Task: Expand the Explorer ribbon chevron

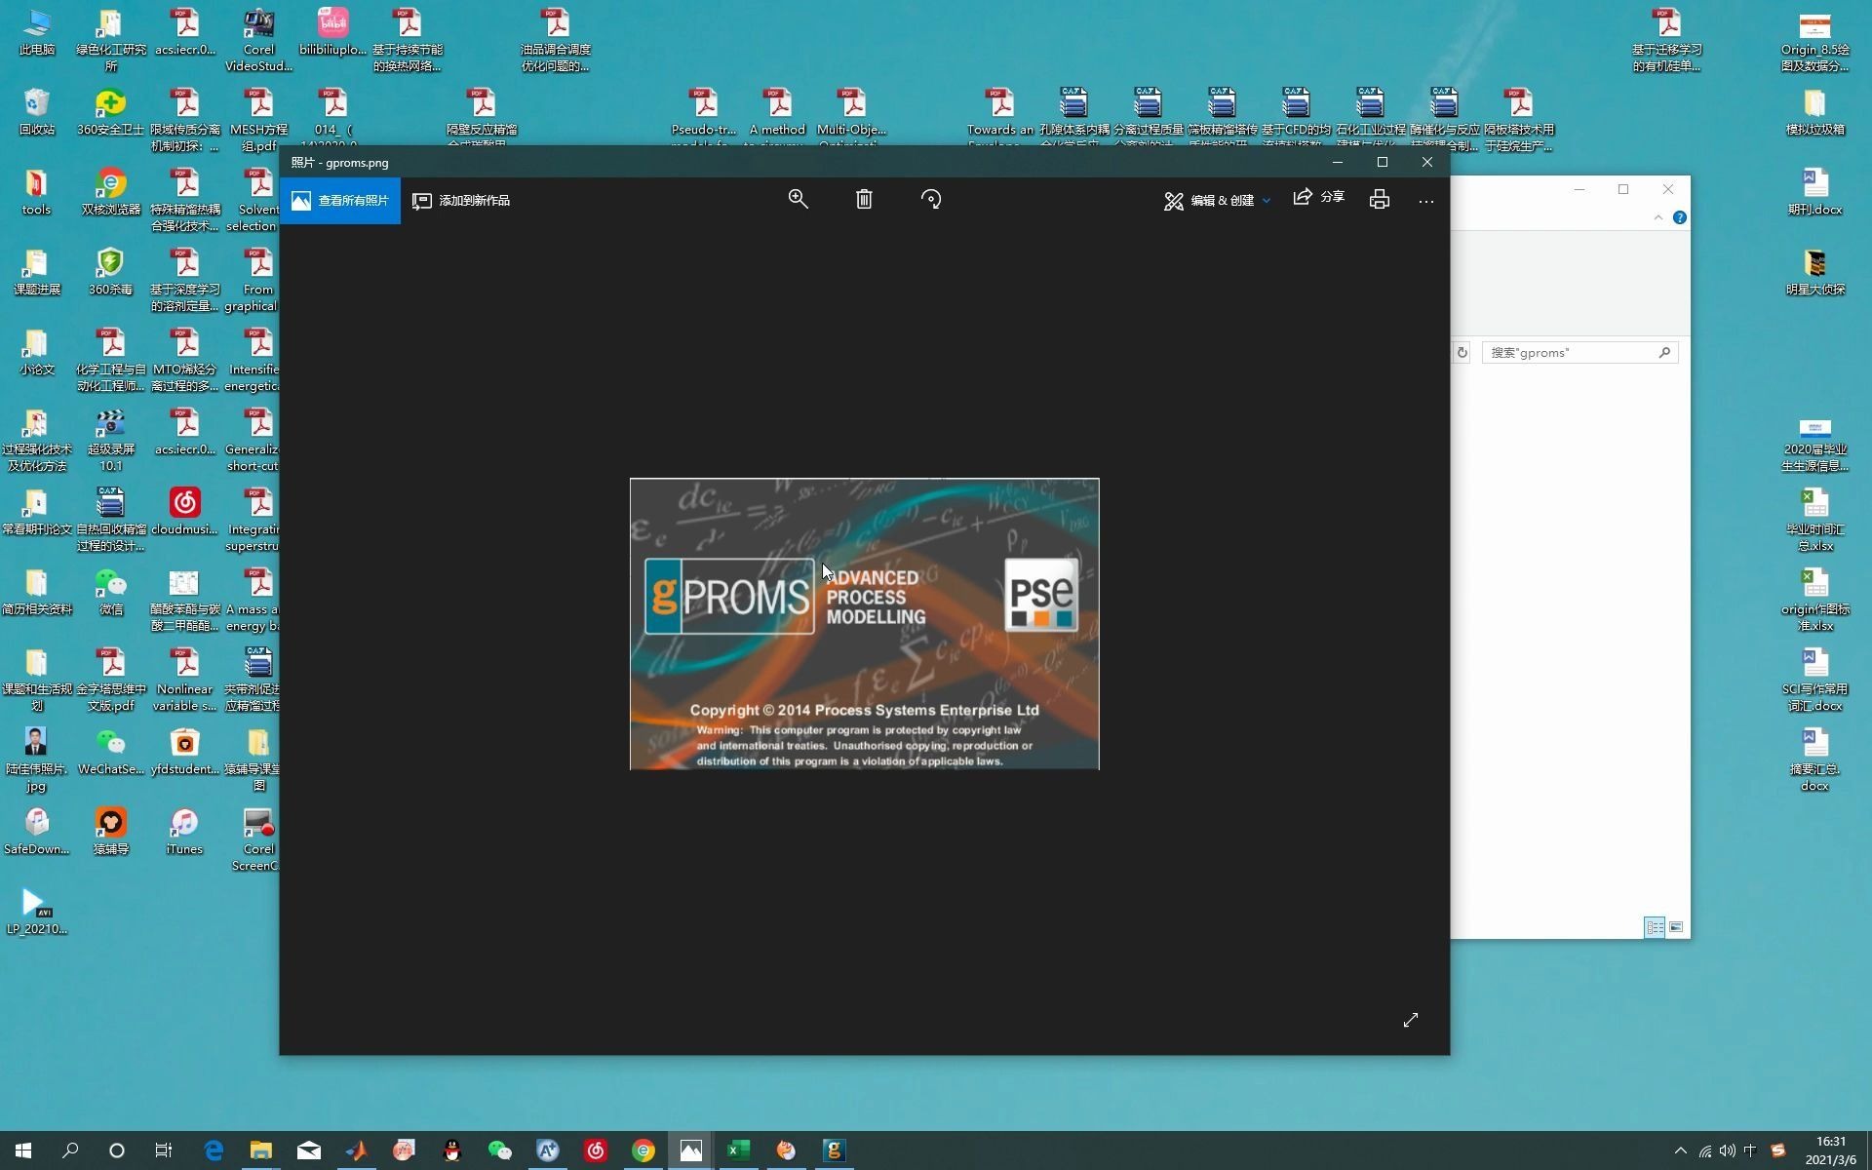Action: click(1658, 217)
